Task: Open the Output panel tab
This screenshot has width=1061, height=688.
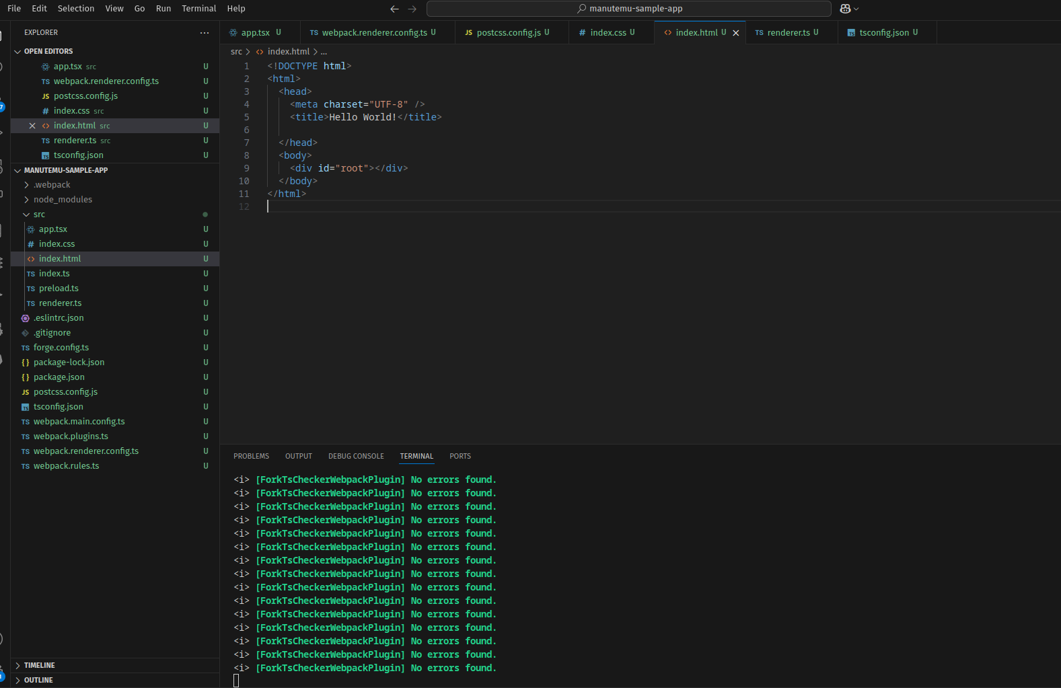Action: [299, 456]
